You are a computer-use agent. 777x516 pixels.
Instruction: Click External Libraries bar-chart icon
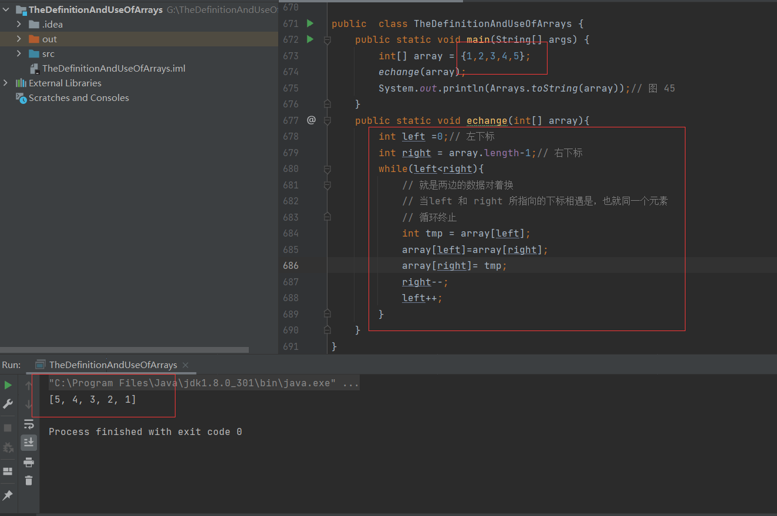click(x=21, y=83)
